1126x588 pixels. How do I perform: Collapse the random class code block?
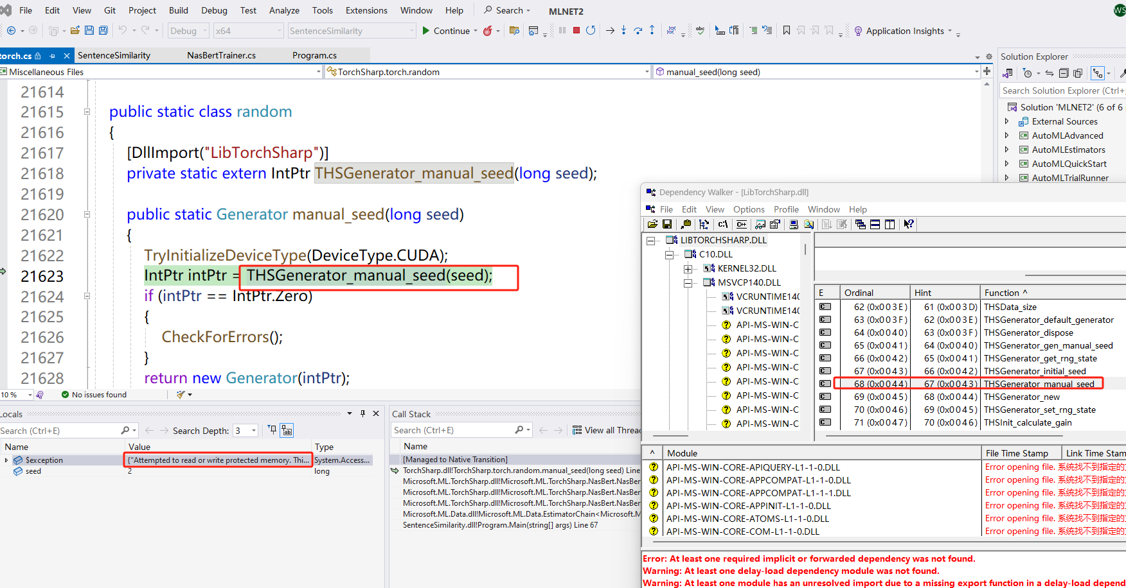87,112
